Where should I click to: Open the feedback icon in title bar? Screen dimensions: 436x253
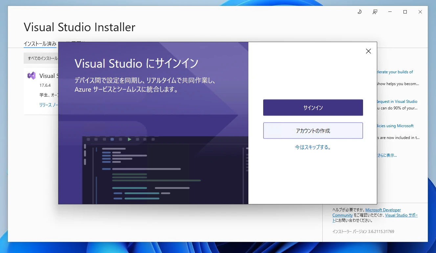(375, 12)
